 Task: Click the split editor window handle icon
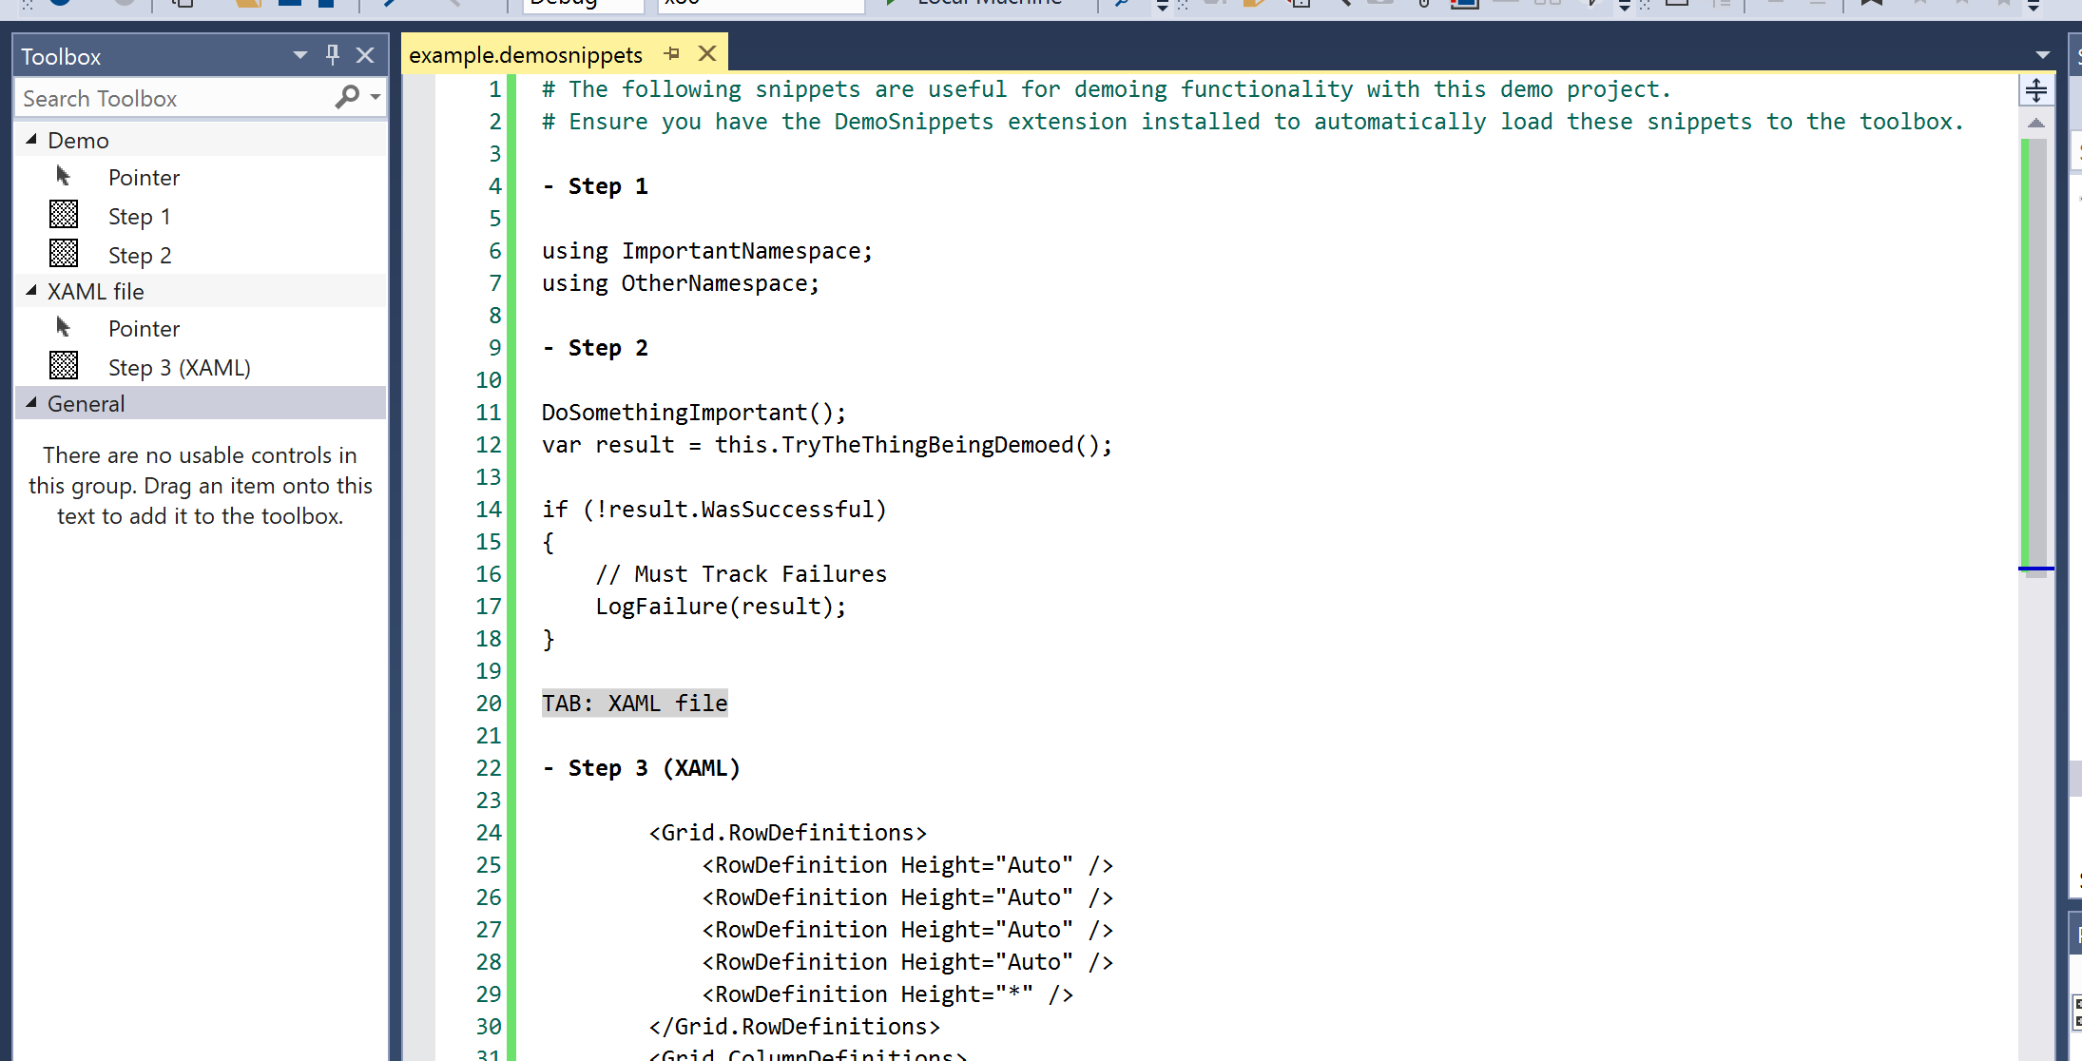2035,90
